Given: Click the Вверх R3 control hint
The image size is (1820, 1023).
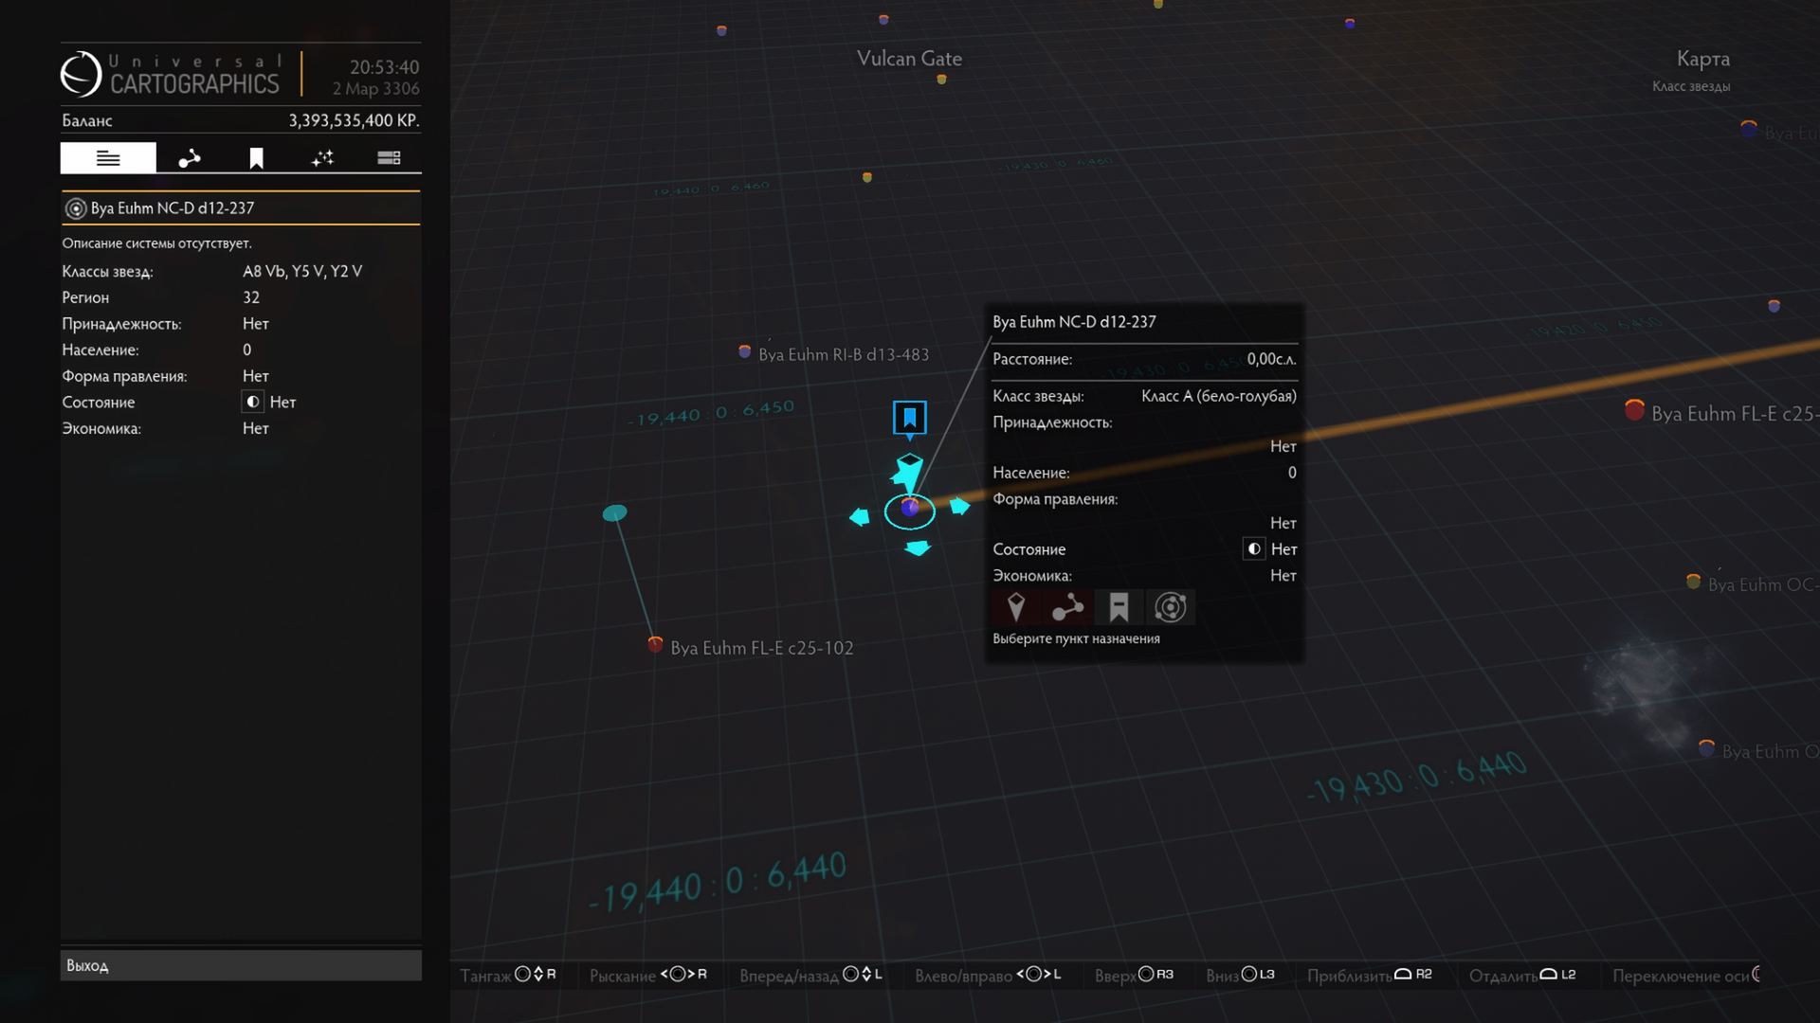Looking at the screenshot, I should tap(1134, 975).
